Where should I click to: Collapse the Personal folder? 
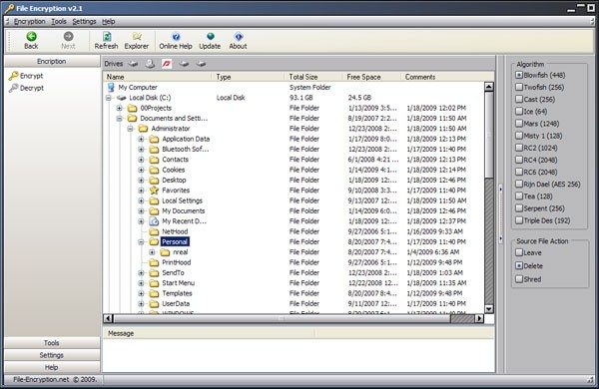[142, 241]
